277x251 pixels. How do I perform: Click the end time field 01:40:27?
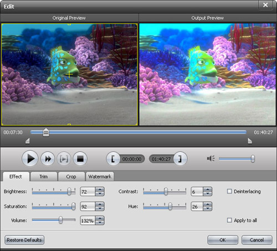point(161,159)
